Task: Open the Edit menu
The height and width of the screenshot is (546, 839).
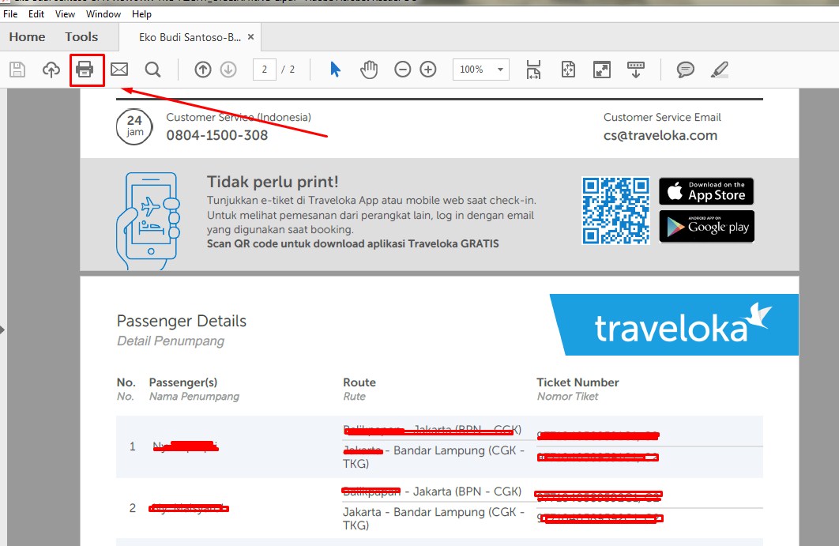Action: pyautogui.click(x=36, y=14)
